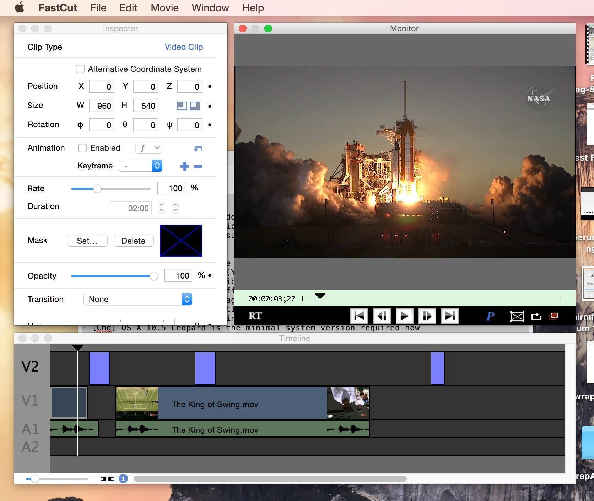The width and height of the screenshot is (594, 501).
Task: Click the timeline info icon
Action: [123, 479]
